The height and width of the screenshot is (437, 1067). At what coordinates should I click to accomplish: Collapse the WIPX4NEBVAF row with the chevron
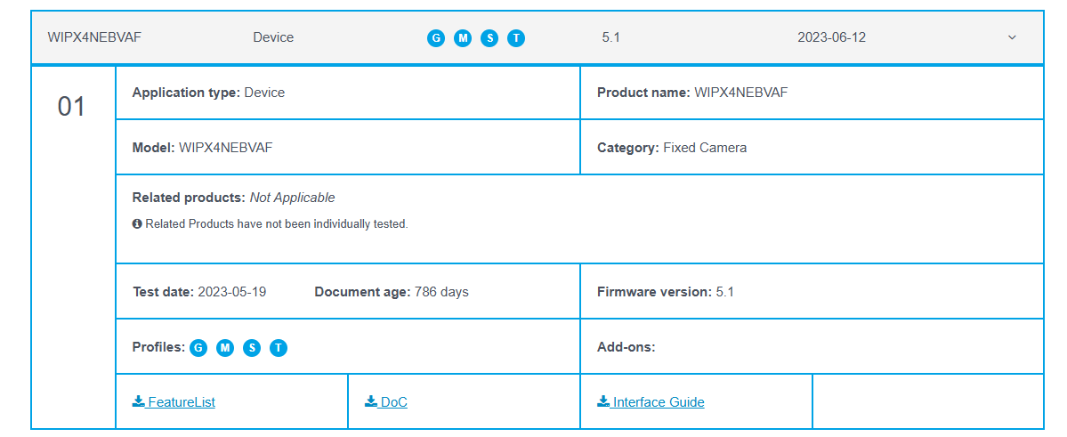click(x=1012, y=37)
